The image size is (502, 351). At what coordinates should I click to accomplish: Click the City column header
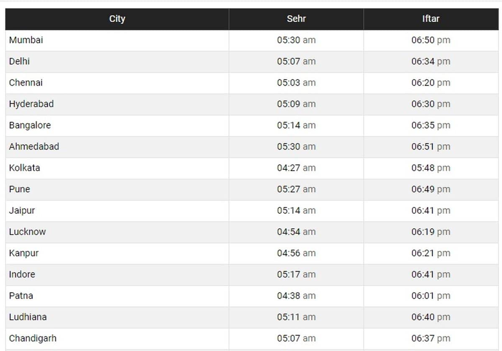[x=117, y=19]
